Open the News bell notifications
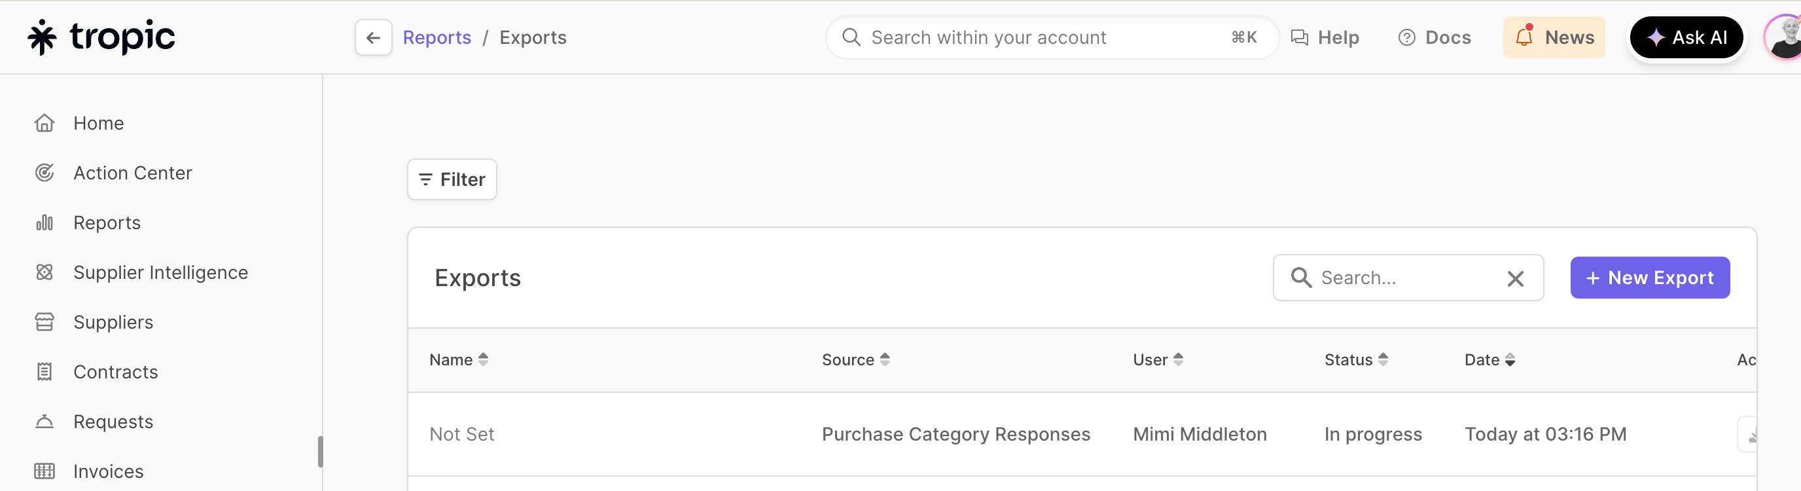This screenshot has width=1801, height=491. (1554, 37)
